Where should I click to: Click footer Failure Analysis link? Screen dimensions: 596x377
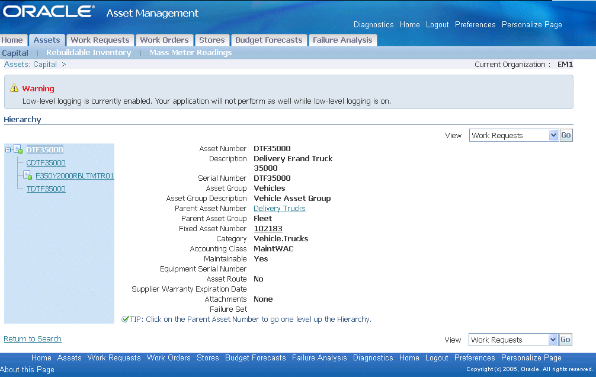pos(319,357)
